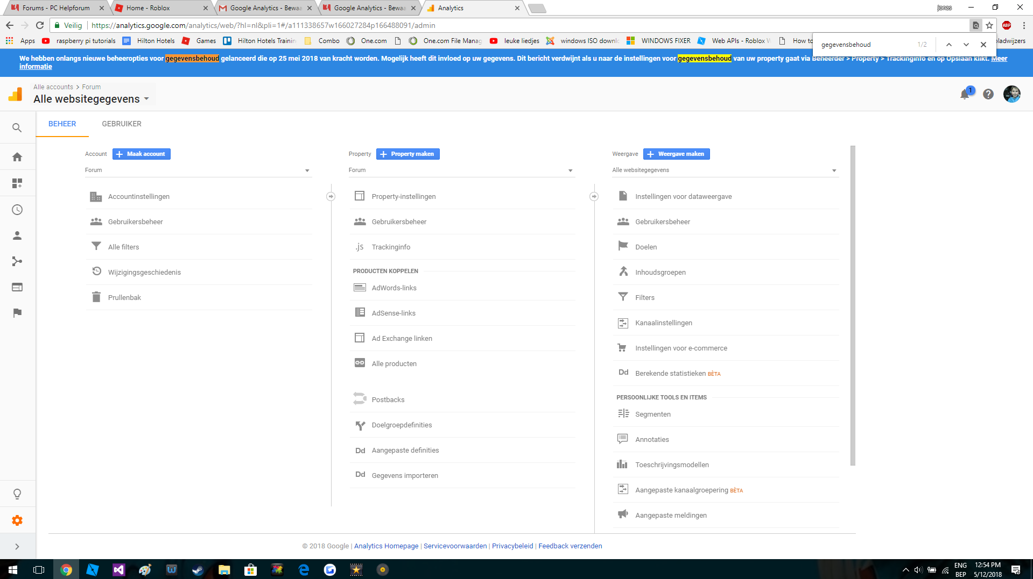Click the arrow connecting Account and Property columns
The width and height of the screenshot is (1033, 579).
point(331,197)
